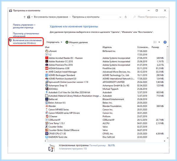Click the Core Temp icon
This screenshot has height=161, width=177.
[x=47, y=123]
